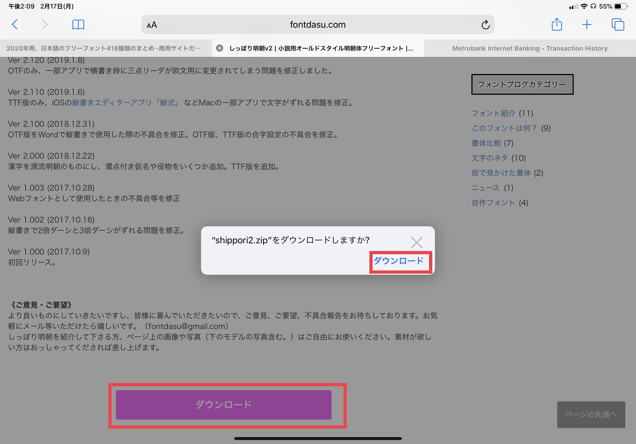Click ページの先頭へ button
Screen dimensions: 636x444
(591, 414)
